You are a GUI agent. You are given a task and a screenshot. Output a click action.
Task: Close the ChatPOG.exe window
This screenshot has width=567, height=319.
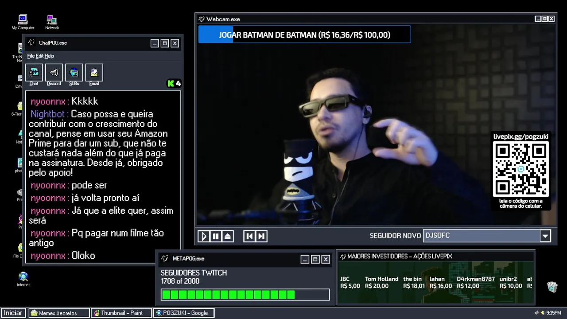click(x=175, y=43)
